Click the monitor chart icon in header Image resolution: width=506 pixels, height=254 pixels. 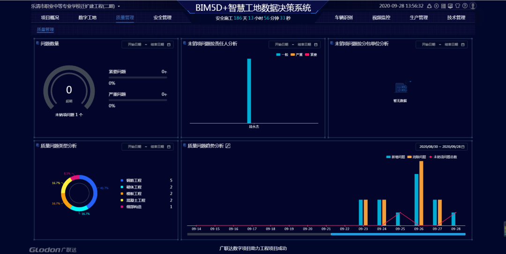coord(450,6)
